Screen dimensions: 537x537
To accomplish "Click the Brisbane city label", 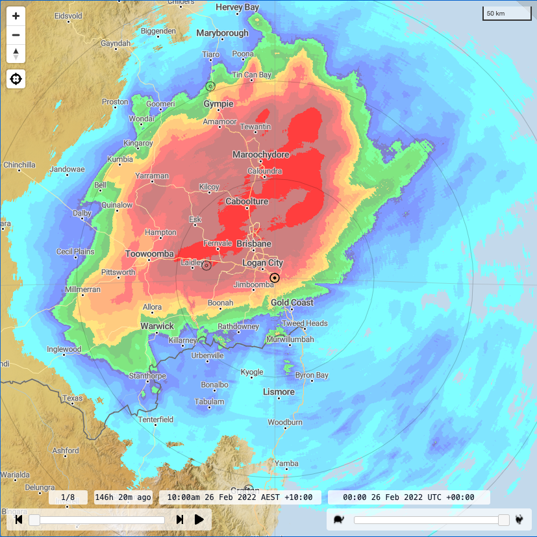I will coord(254,244).
